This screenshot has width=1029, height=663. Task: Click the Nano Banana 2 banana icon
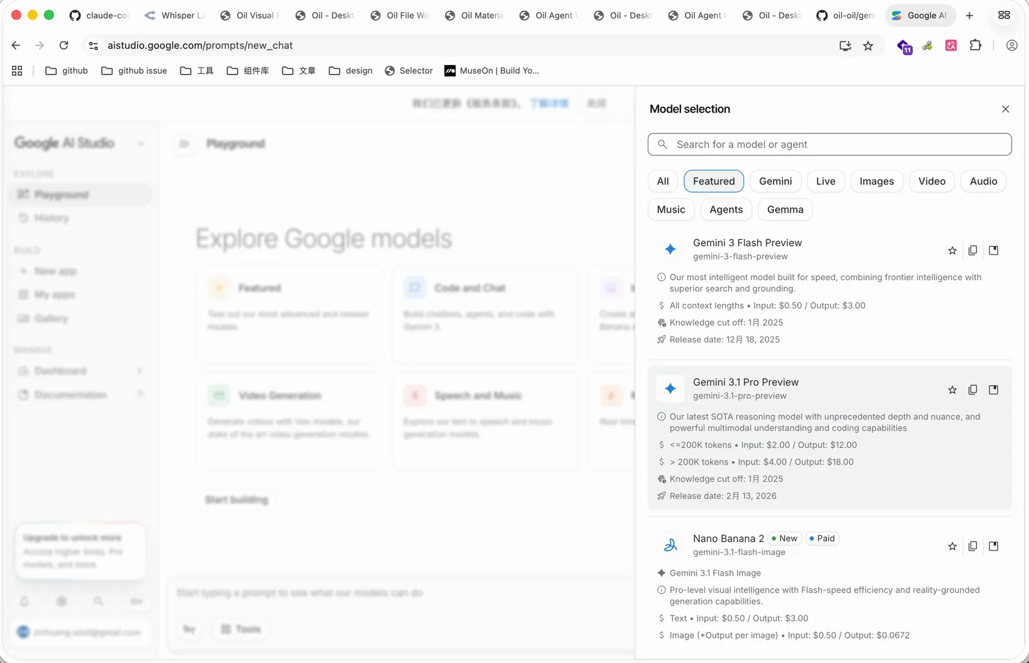pyautogui.click(x=670, y=545)
